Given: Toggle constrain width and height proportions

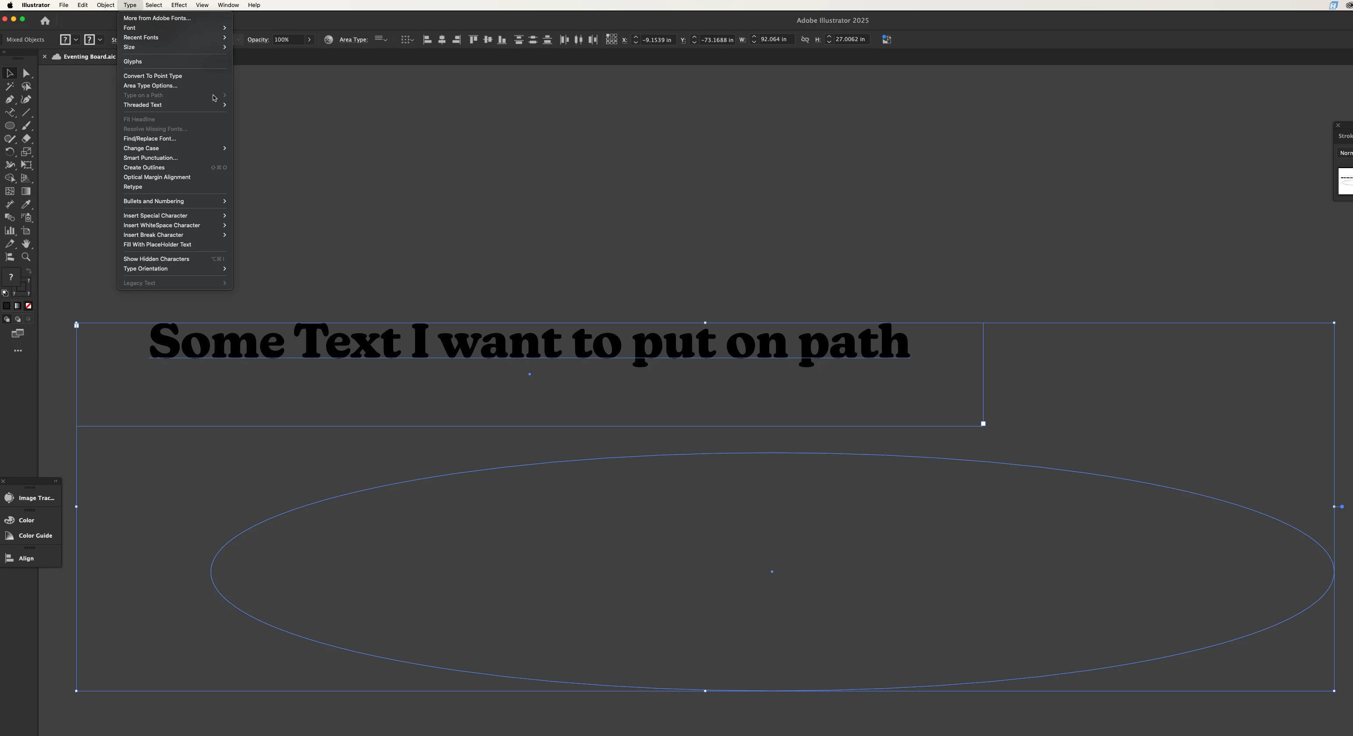Looking at the screenshot, I should [x=805, y=39].
